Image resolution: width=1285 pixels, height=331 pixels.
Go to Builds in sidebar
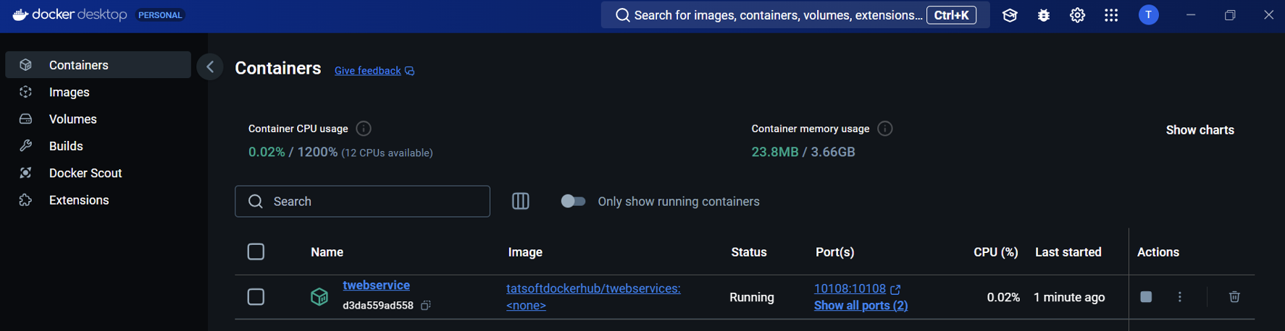pyautogui.click(x=98, y=146)
